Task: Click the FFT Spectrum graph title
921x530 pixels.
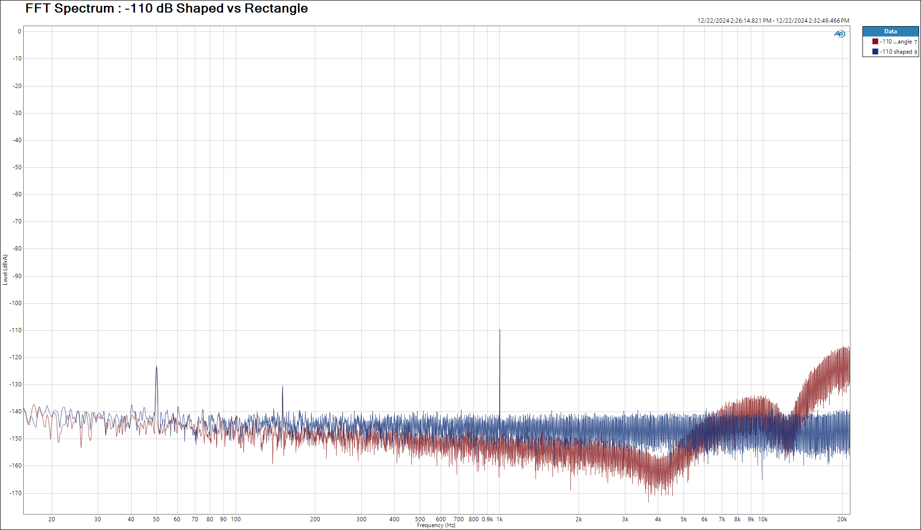Action: tap(166, 9)
